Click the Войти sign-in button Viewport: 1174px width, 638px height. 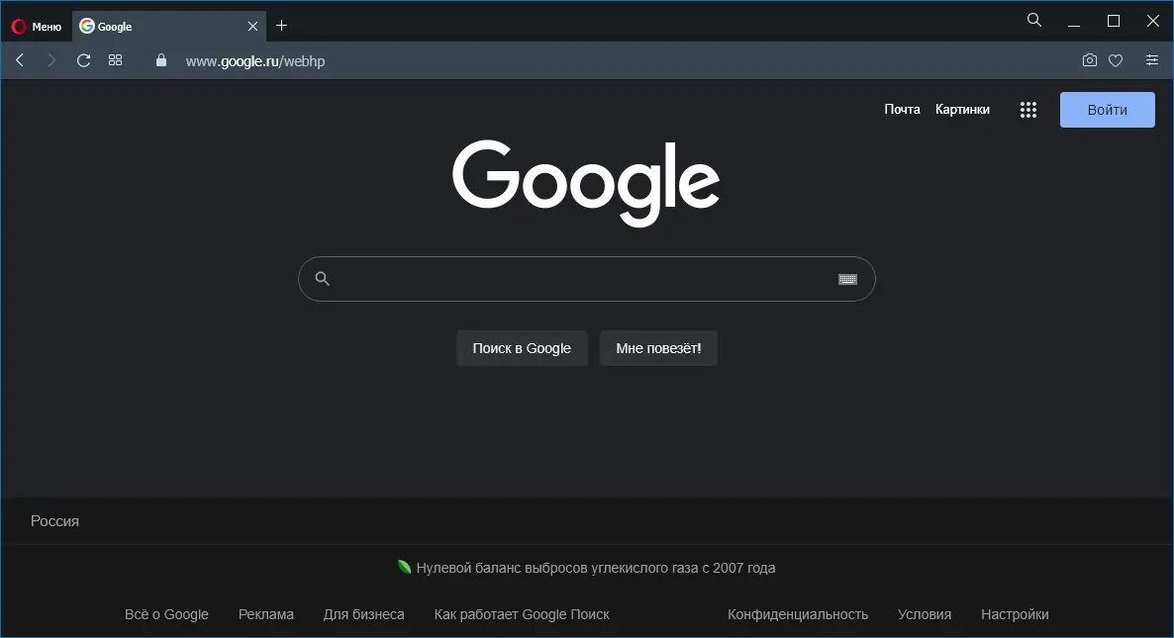point(1108,110)
